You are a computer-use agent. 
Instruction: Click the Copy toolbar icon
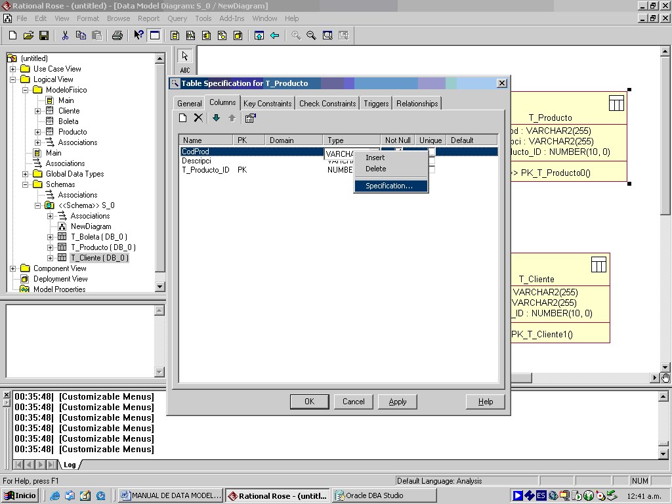tap(81, 35)
